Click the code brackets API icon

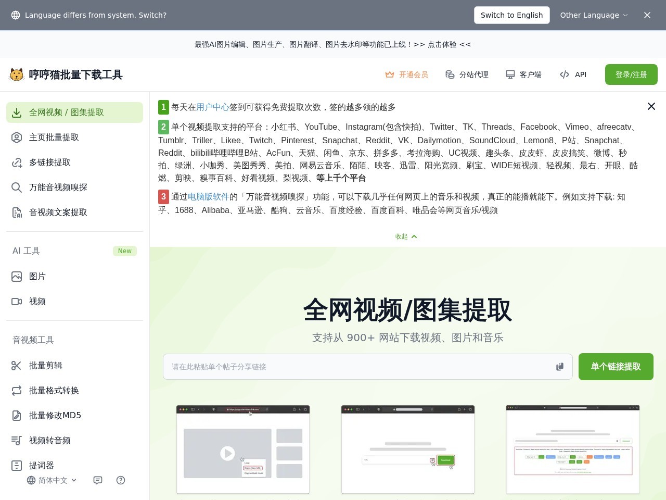(x=565, y=74)
